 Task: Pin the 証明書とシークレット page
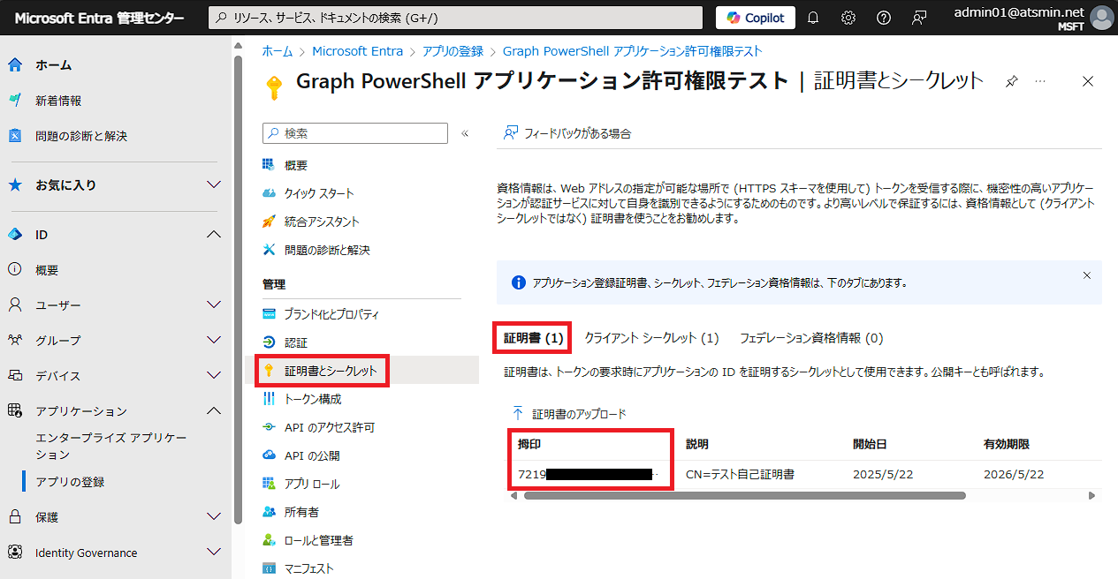tap(1011, 80)
